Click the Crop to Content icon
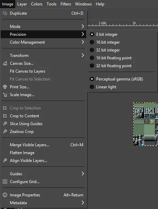Image resolution: width=158 pixels, height=209 pixels. point(5,116)
